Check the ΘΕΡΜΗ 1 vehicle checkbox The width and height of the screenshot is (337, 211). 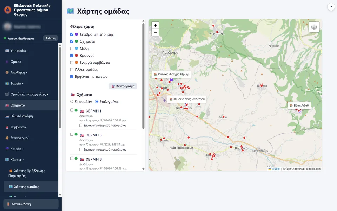tap(72, 110)
